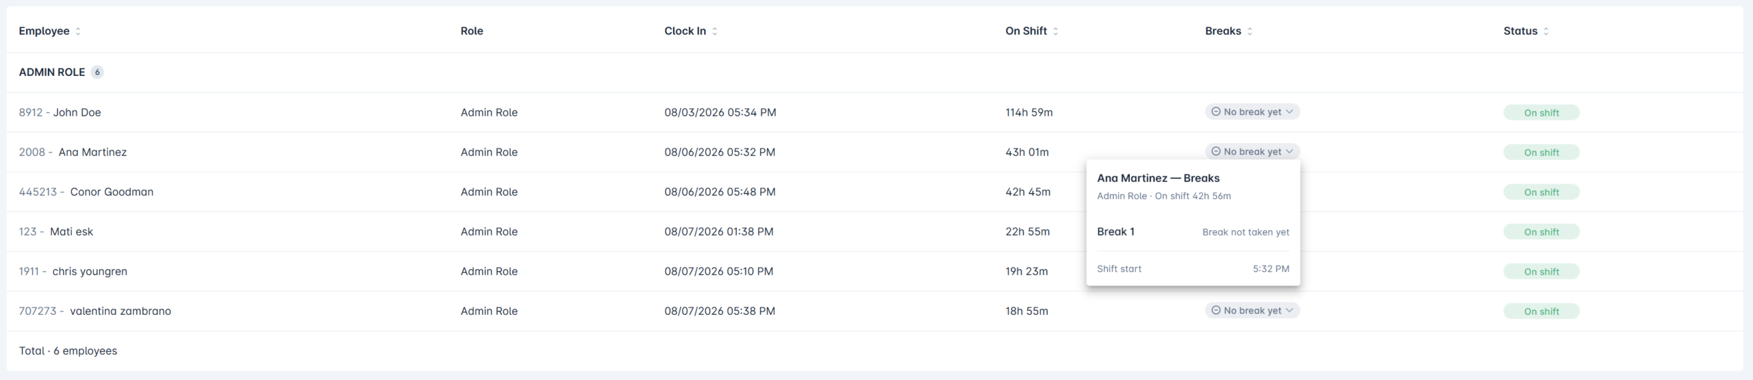Sort table using Breaks column arrows
The height and width of the screenshot is (380, 1753).
pos(1250,31)
